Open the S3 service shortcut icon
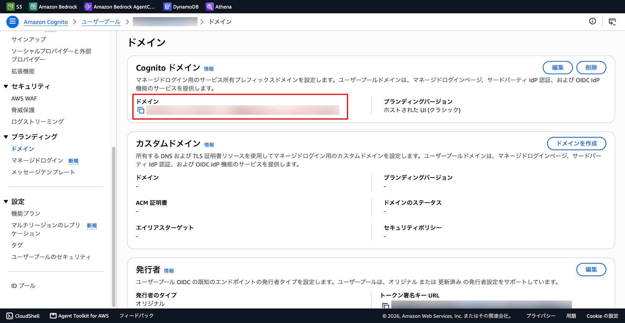The width and height of the screenshot is (625, 323). 10,7
